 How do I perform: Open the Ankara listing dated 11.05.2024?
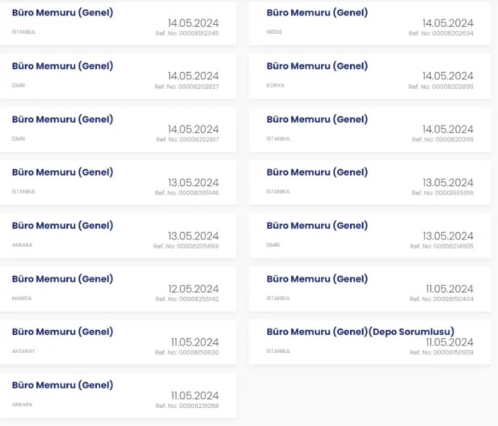click(x=118, y=396)
